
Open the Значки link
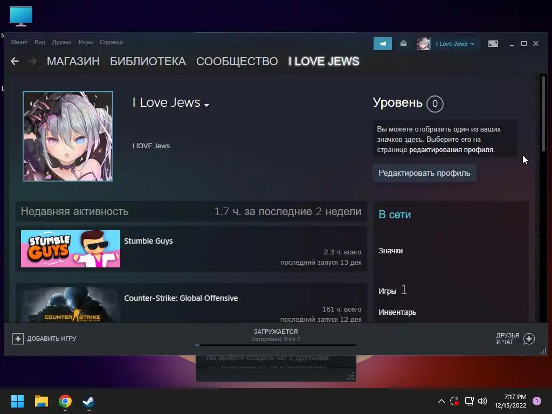[x=390, y=251]
